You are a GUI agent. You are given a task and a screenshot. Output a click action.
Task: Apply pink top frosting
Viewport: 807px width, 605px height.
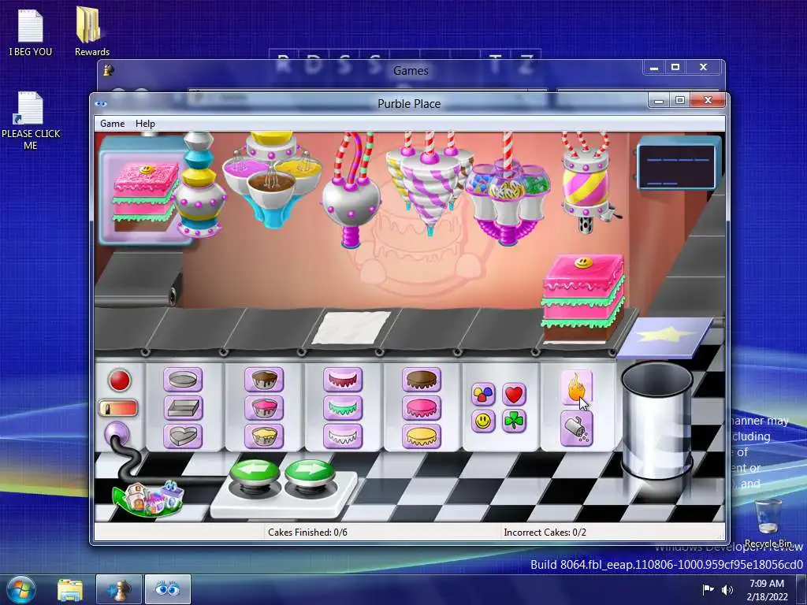[422, 408]
